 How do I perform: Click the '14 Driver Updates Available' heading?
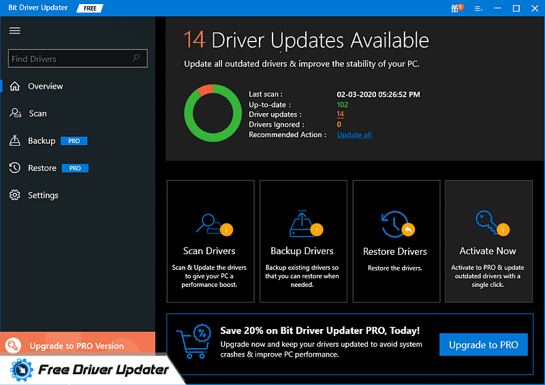tap(306, 40)
